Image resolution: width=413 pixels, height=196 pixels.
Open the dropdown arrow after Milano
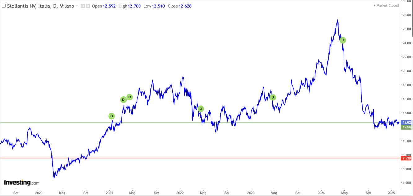[x=77, y=6]
